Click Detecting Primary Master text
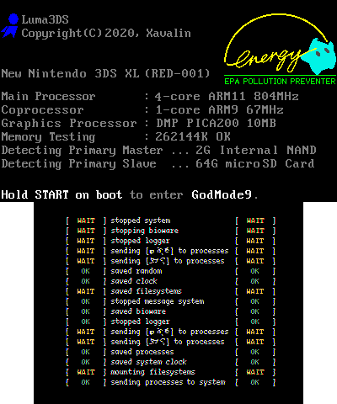 tap(82, 150)
